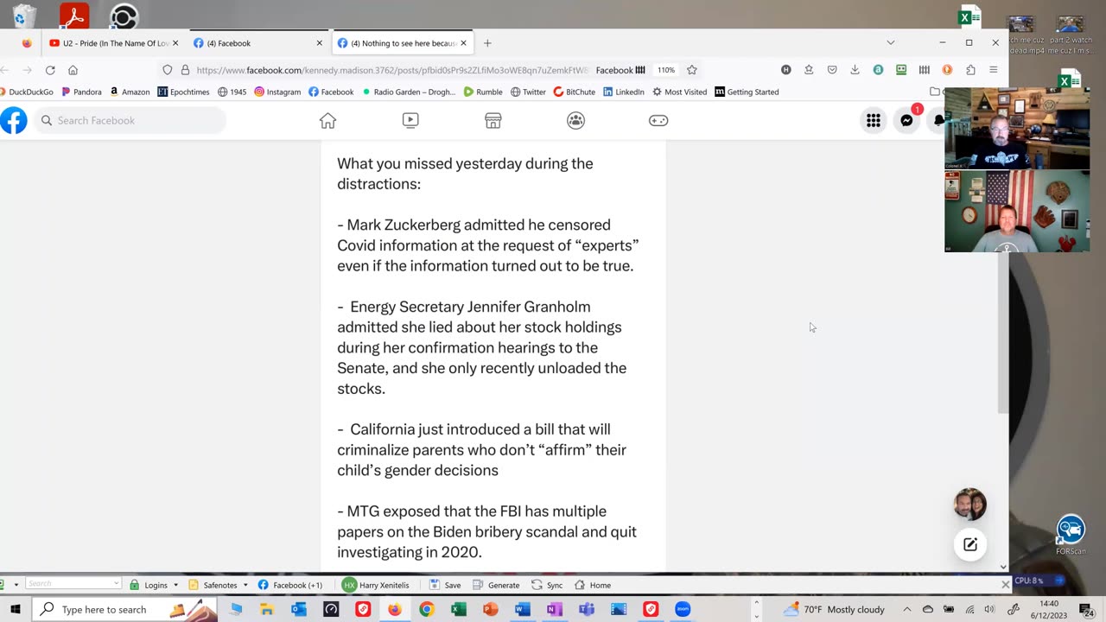Switch to the (4) Facebook tab

257,43
